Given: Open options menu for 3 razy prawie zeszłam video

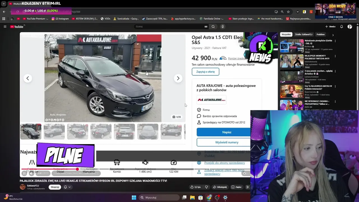Looking at the screenshot, I should [x=335, y=71].
